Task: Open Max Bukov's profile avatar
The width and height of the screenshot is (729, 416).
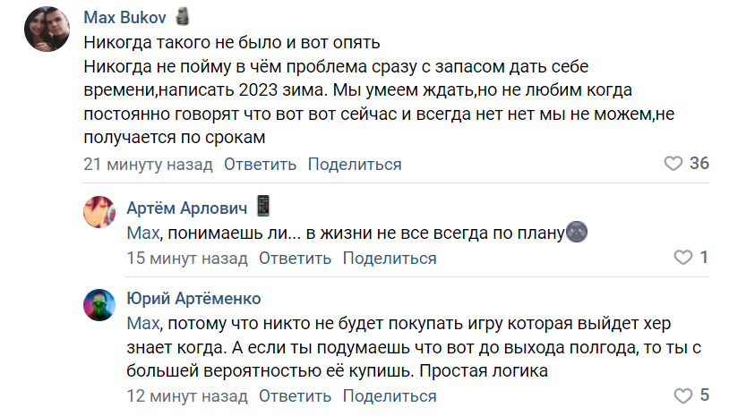Action: (x=47, y=29)
